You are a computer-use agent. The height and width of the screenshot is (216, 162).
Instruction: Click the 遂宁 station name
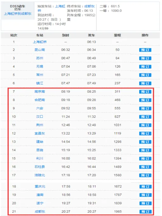click(x=40, y=203)
